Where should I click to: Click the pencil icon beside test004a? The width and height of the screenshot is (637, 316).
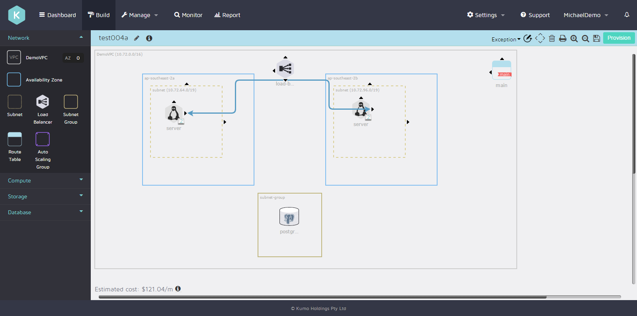click(137, 38)
